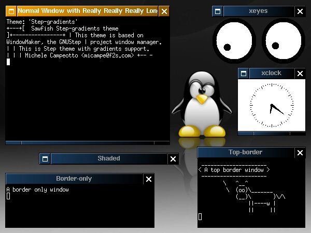
Task: Click the bottom border bar of xclock
Action: point(272,134)
